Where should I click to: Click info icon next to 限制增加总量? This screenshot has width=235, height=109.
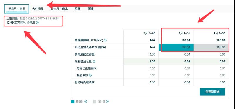click(x=94, y=61)
